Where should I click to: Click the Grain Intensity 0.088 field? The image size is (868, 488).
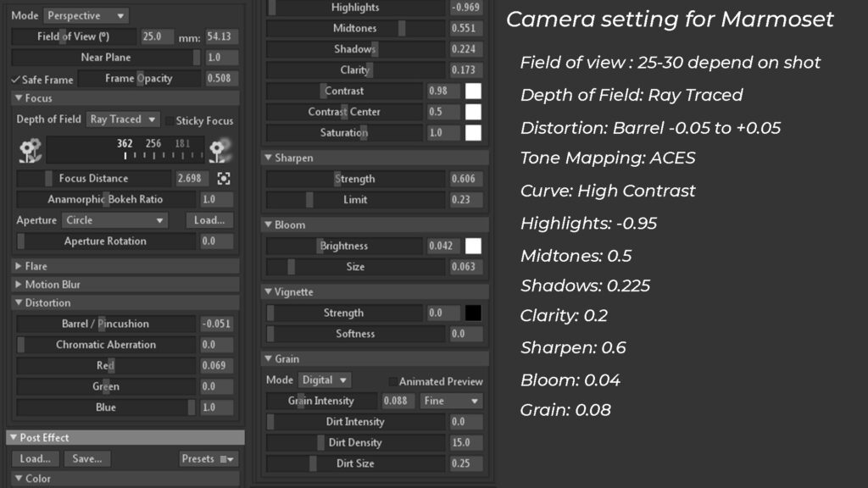tap(398, 401)
